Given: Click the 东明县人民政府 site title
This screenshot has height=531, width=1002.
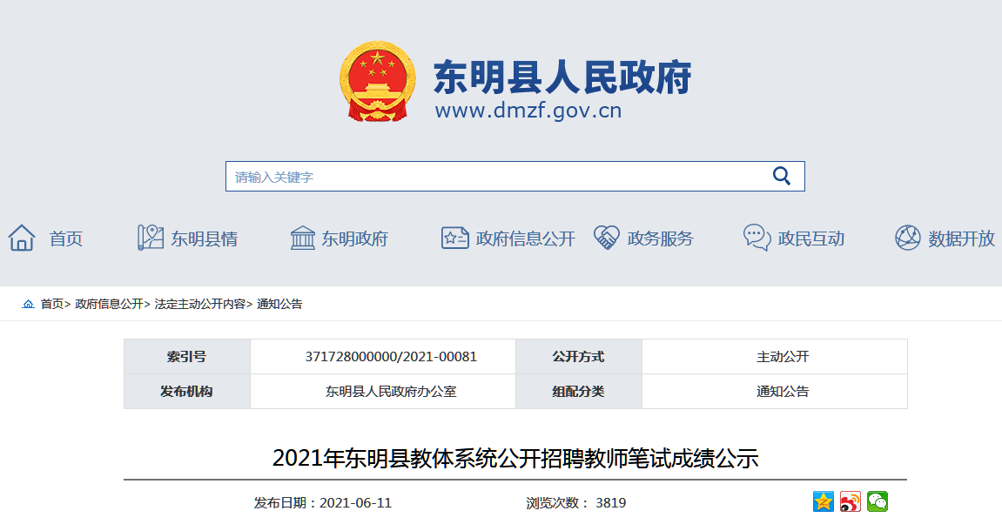Looking at the screenshot, I should tap(562, 77).
